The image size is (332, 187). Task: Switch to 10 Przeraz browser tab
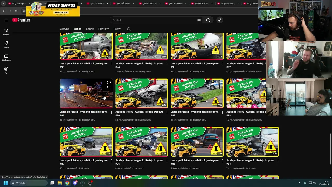point(176,4)
